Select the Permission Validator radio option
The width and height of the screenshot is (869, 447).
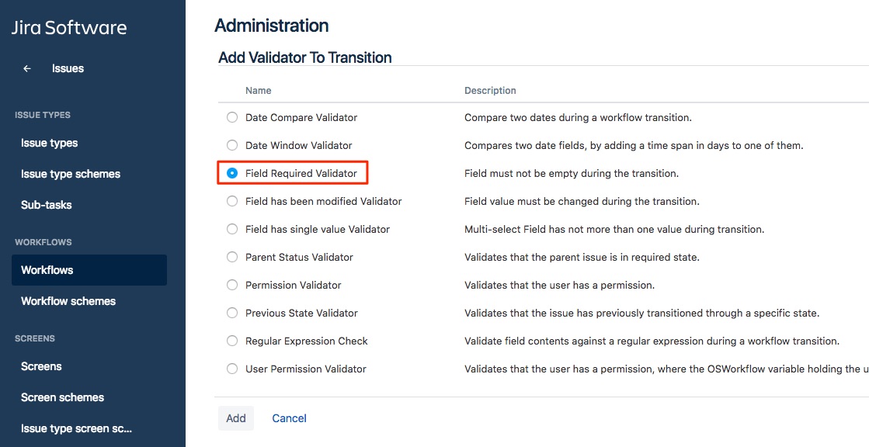pyautogui.click(x=232, y=285)
